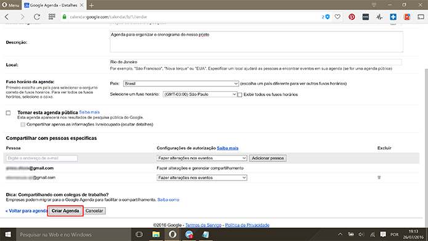Click Pesquisar na Web e no Windows box
Image resolution: width=428 pixels, height=241 pixels.
click(74, 234)
